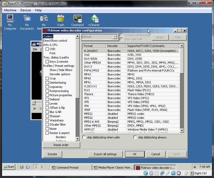
Task: Click the VirtualBox optical disk status icon
Action: [x=151, y=173]
